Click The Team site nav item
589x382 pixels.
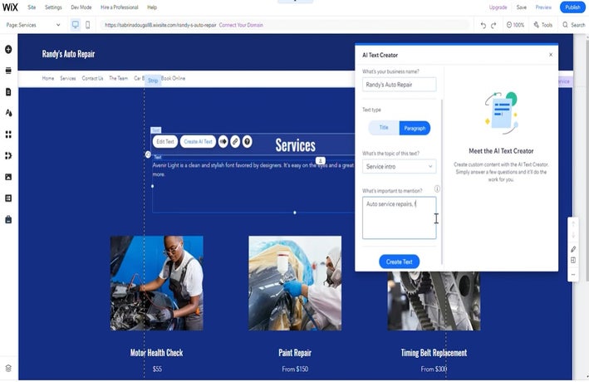[118, 78]
